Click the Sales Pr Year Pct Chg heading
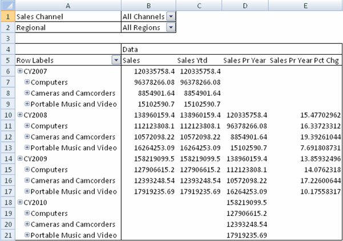This screenshot has height=241, width=343. click(x=305, y=60)
